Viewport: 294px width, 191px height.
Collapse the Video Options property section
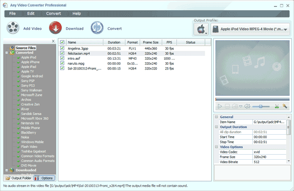point(217,147)
